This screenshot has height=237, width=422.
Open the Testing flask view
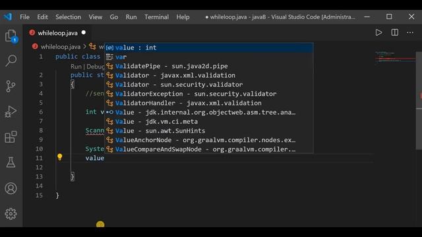click(x=11, y=163)
